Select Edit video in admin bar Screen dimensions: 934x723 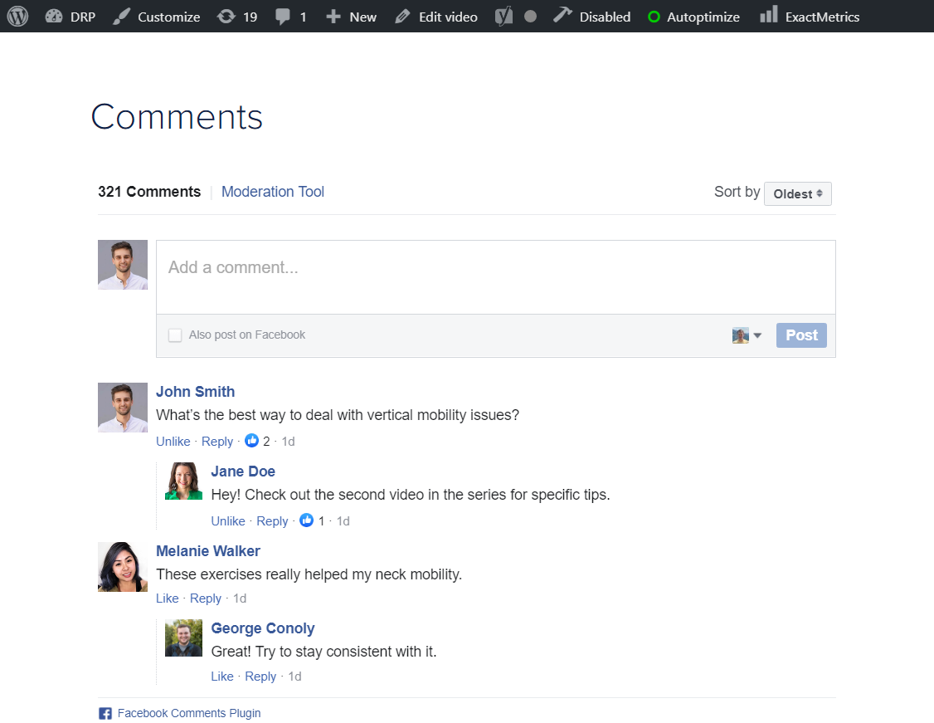click(448, 17)
